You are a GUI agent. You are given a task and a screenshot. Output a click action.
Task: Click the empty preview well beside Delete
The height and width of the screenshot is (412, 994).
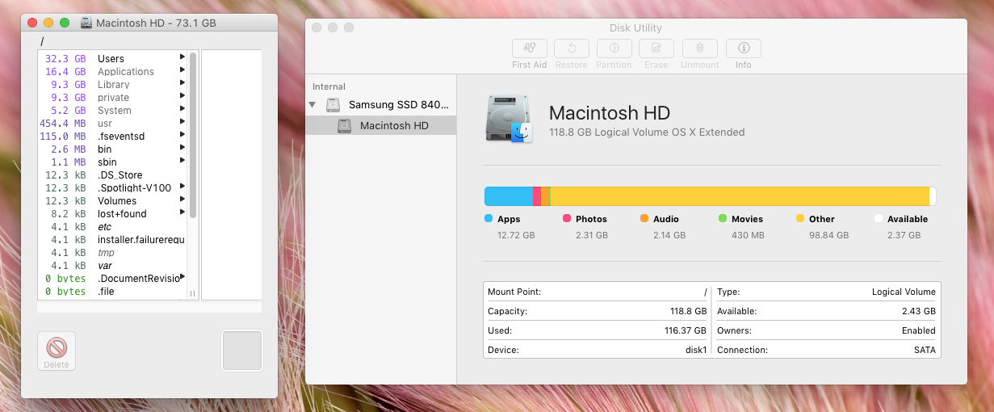(242, 351)
